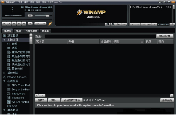
Task: Click the Winamp logo icon in title bar
Action: point(3,2)
